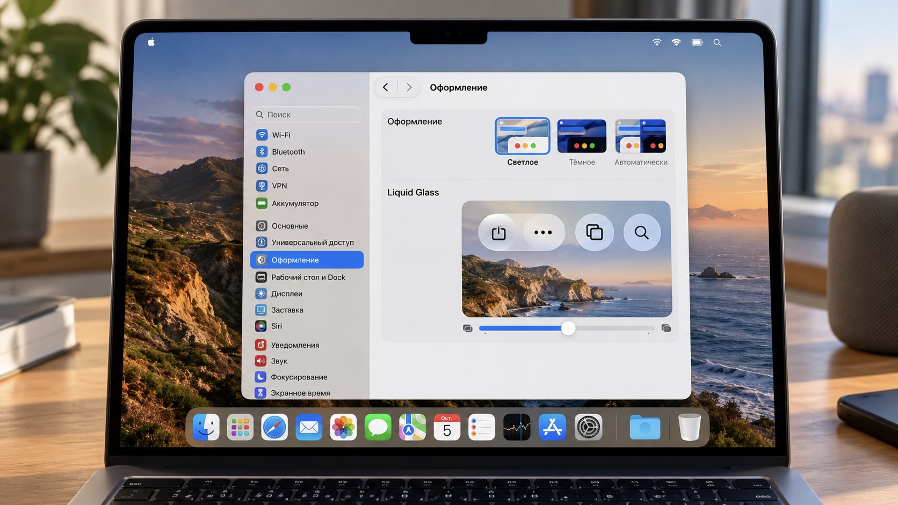Open Siri settings
This screenshot has height=505, width=898.
(x=307, y=326)
